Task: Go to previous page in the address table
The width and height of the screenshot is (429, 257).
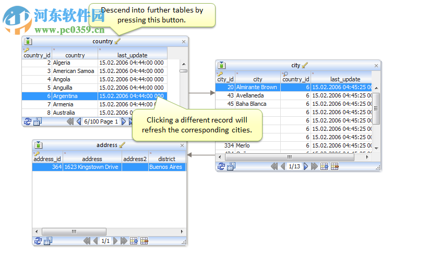Action: click(x=96, y=241)
